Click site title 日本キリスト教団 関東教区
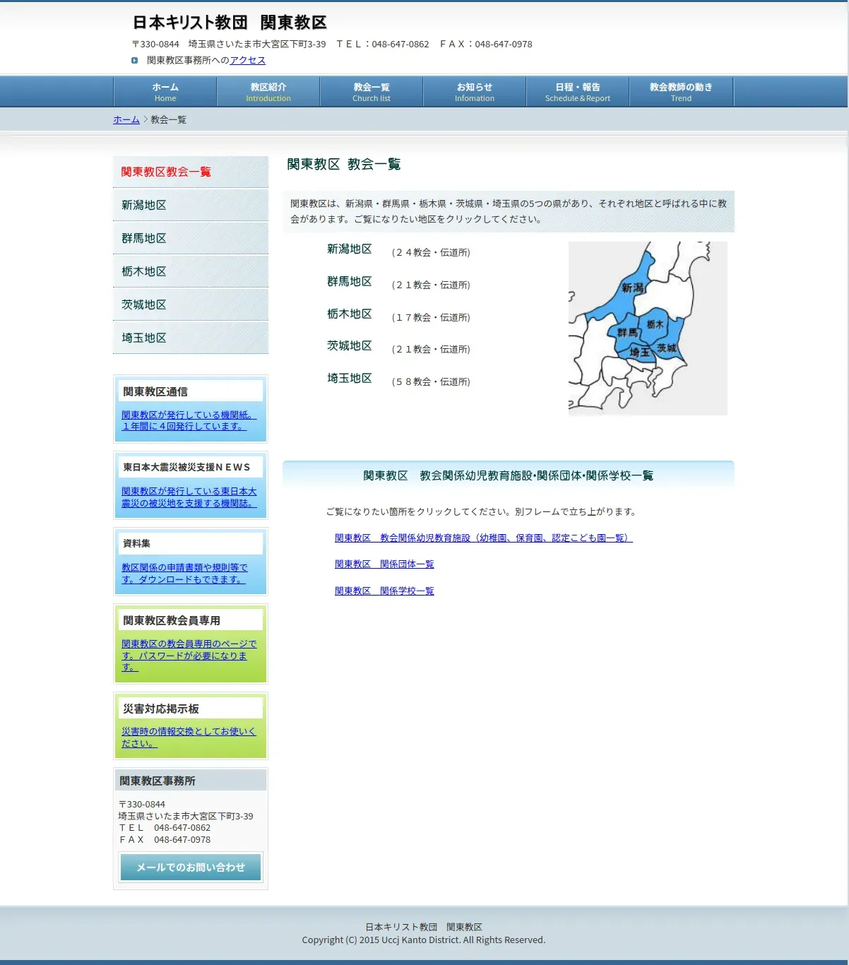This screenshot has width=849, height=965. [230, 23]
